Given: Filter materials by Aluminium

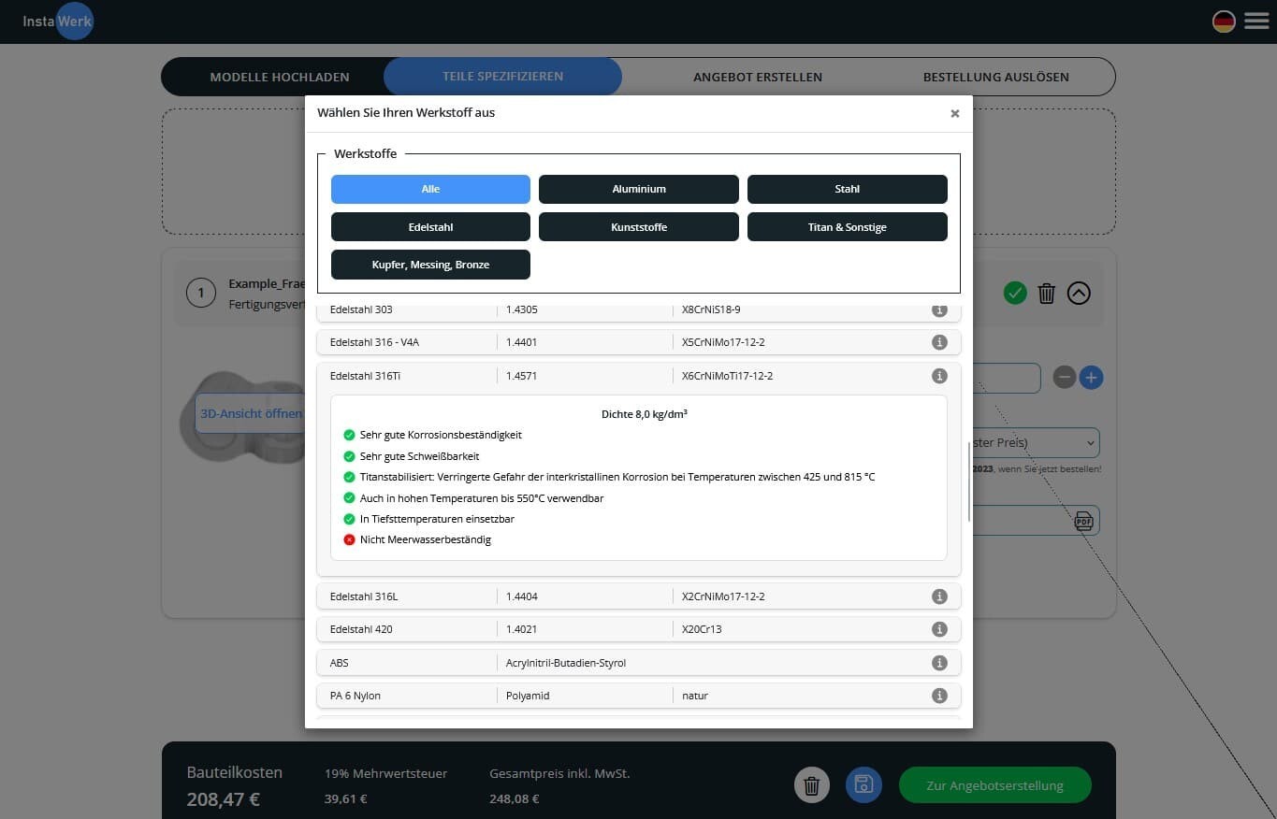Looking at the screenshot, I should [639, 189].
